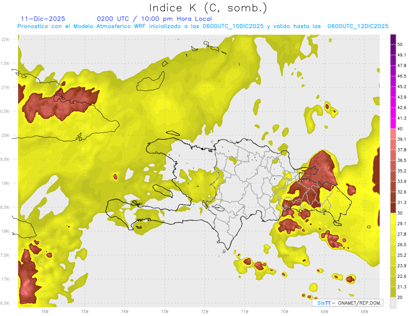This screenshot has width=409, height=316.
Task: Click the latitude axis label '21N'
Action: tap(6, 88)
